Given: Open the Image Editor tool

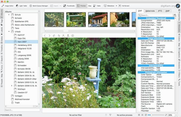Looking at the screenshot, I should tap(7, 6).
